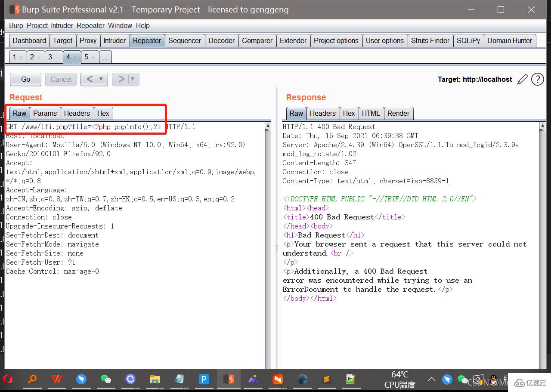Open the Repeater menu in menu bar
551x392 pixels.
[90, 25]
